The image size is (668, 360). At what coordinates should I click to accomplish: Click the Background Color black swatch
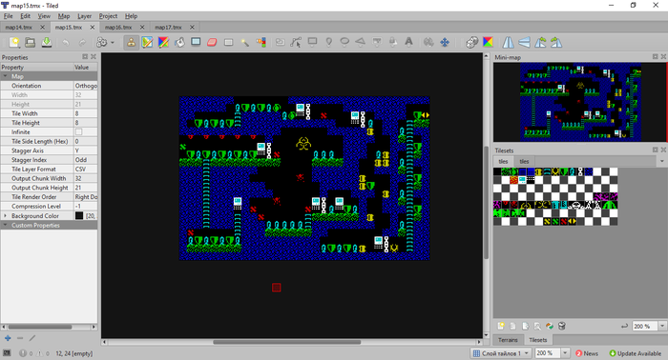tap(79, 216)
